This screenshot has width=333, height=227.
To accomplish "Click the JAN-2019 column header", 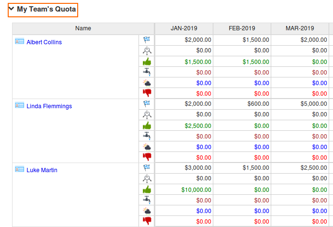I will tap(184, 28).
